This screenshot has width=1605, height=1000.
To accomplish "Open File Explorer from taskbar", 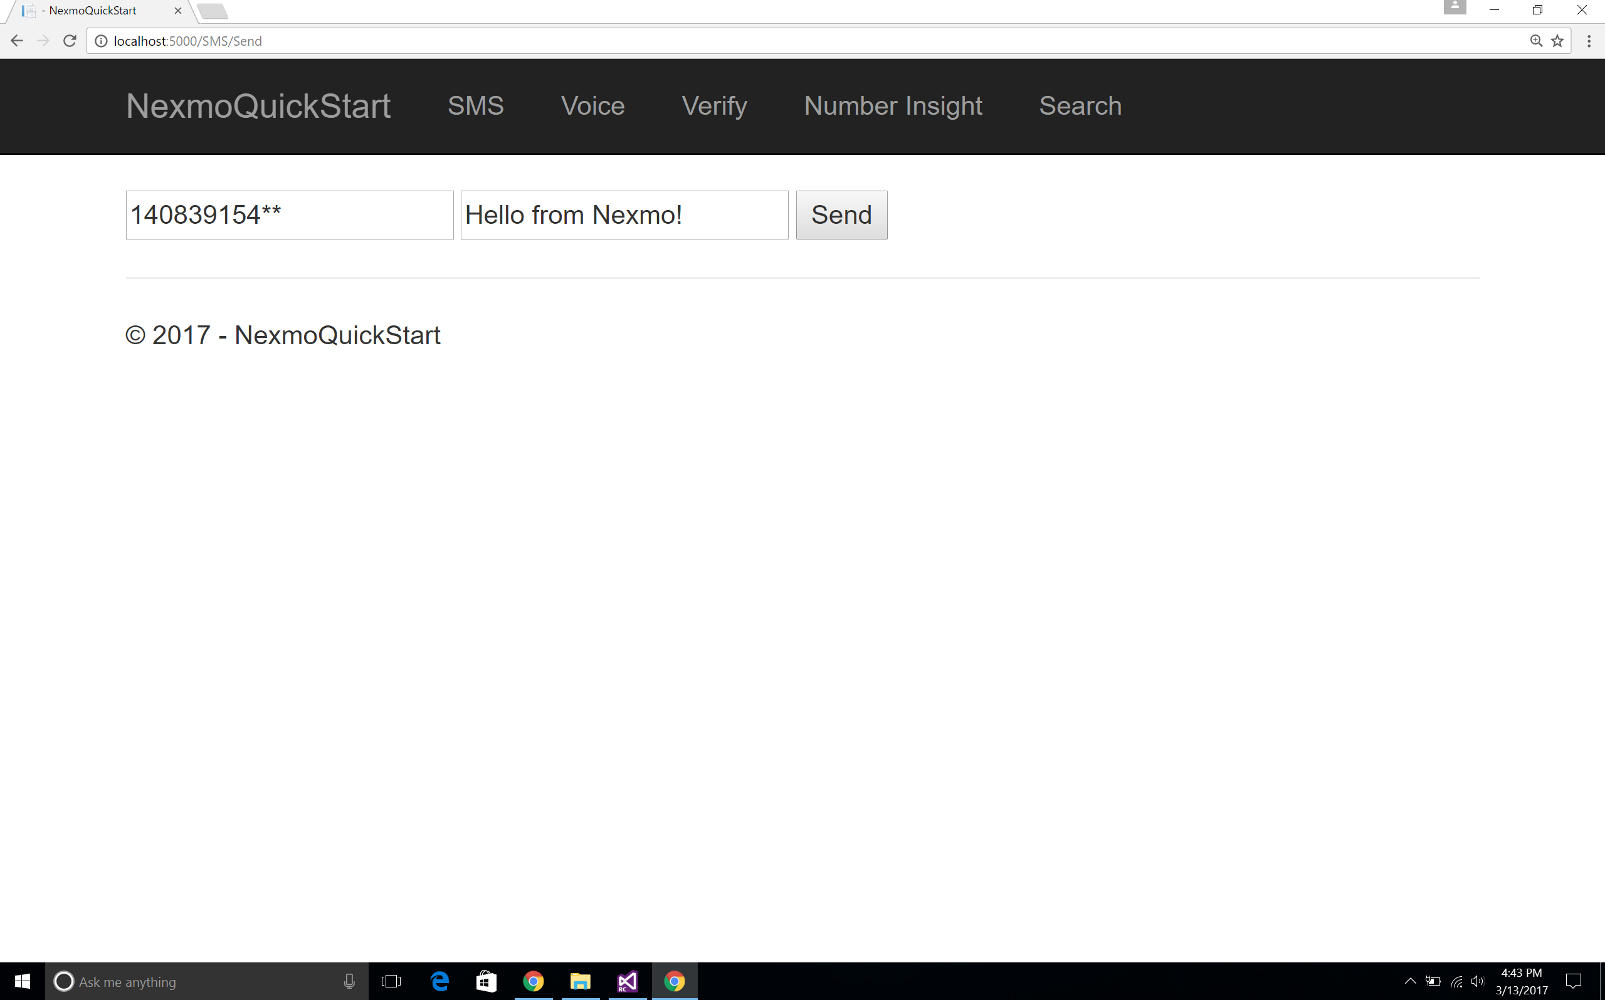I will pyautogui.click(x=580, y=981).
